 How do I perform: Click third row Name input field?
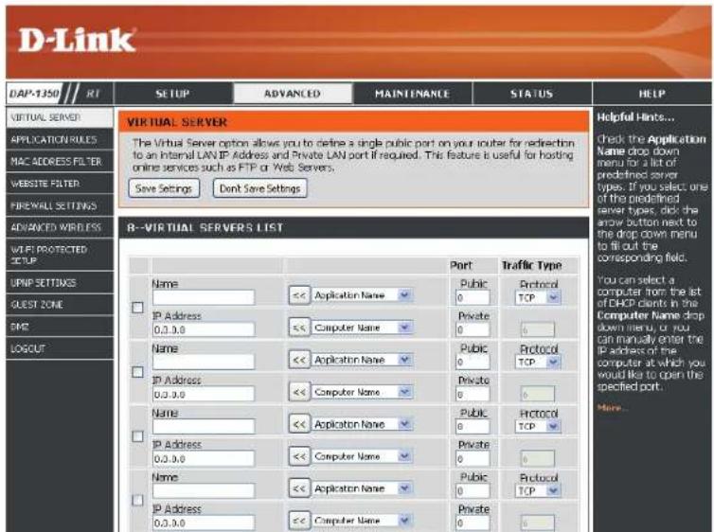(x=204, y=426)
